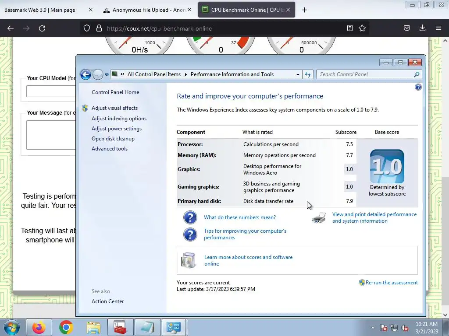Click View and print detailed performance link
The image size is (449, 336).
374,218
